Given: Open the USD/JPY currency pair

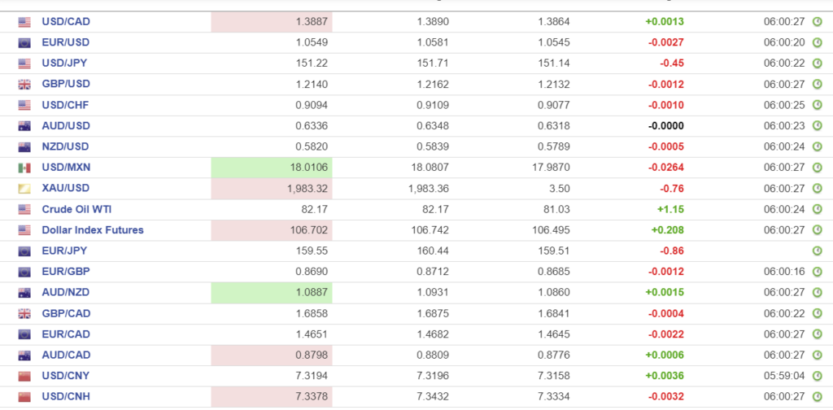Looking at the screenshot, I should (65, 63).
